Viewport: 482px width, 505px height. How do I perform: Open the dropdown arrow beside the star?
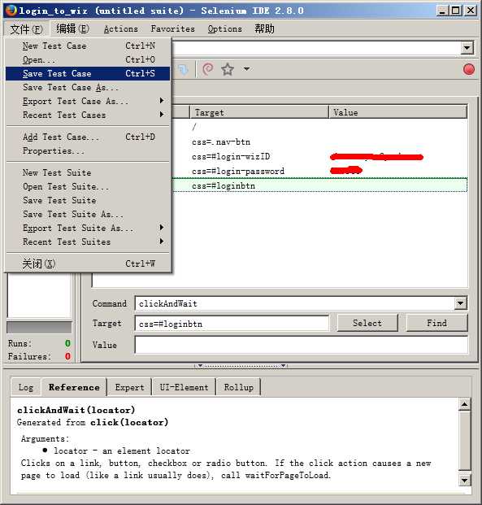(246, 68)
